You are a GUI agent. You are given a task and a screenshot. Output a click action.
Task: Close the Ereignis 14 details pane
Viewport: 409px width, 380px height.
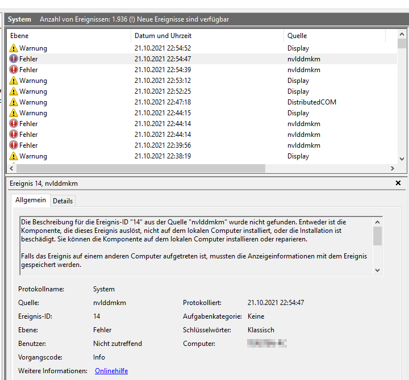click(x=398, y=183)
